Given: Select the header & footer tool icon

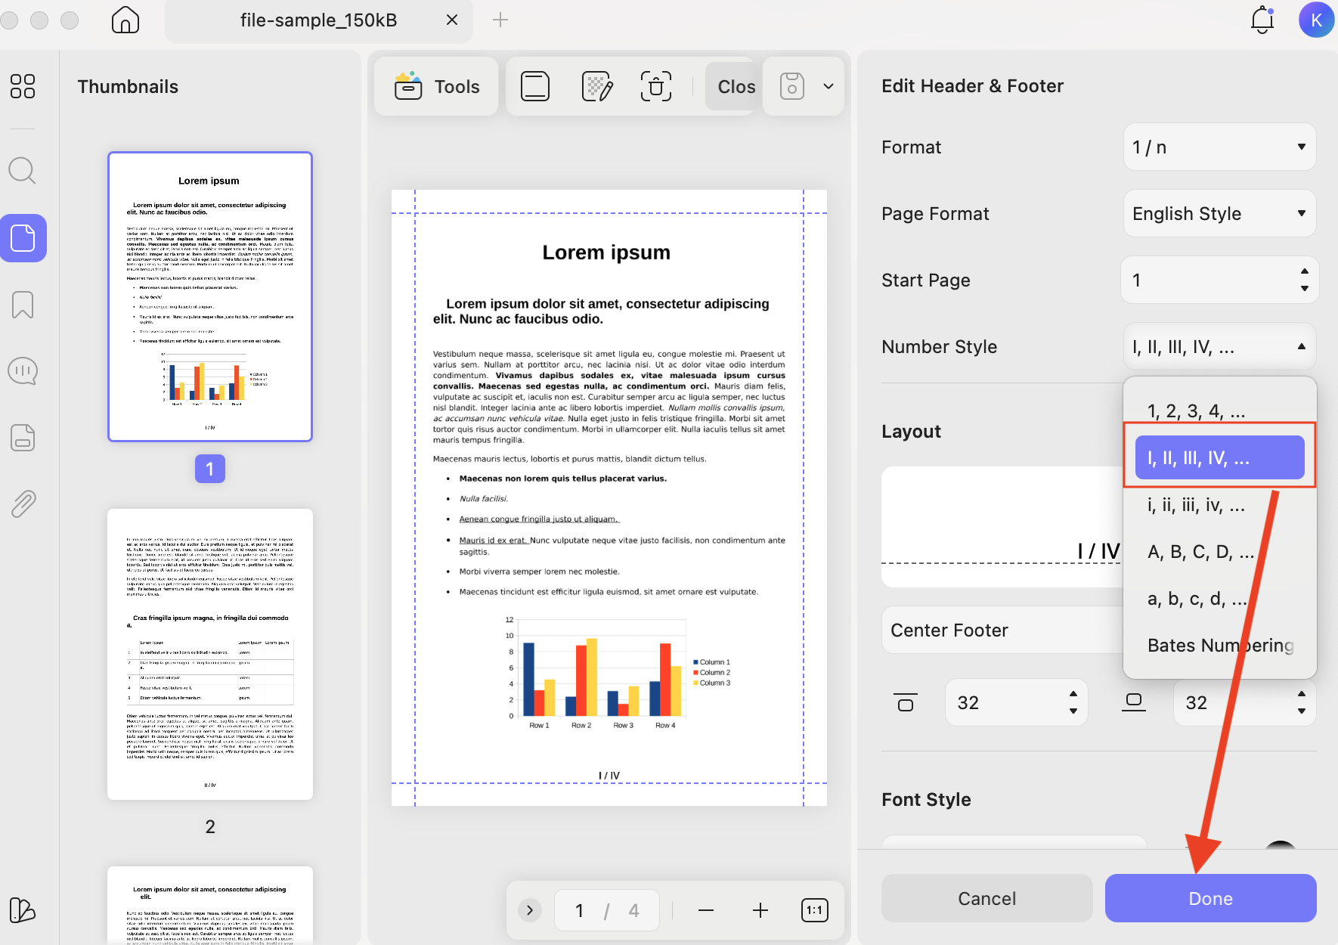Looking at the screenshot, I should point(535,87).
